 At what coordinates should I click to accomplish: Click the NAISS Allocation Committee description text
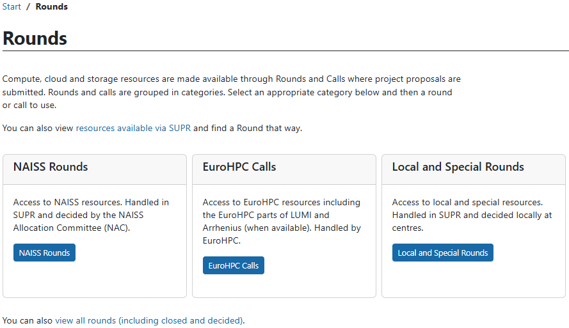tap(91, 215)
